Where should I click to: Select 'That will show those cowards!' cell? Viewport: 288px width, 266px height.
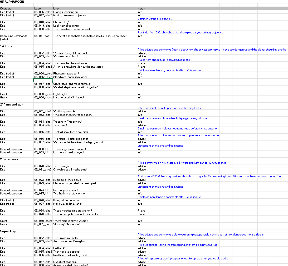point(95,132)
